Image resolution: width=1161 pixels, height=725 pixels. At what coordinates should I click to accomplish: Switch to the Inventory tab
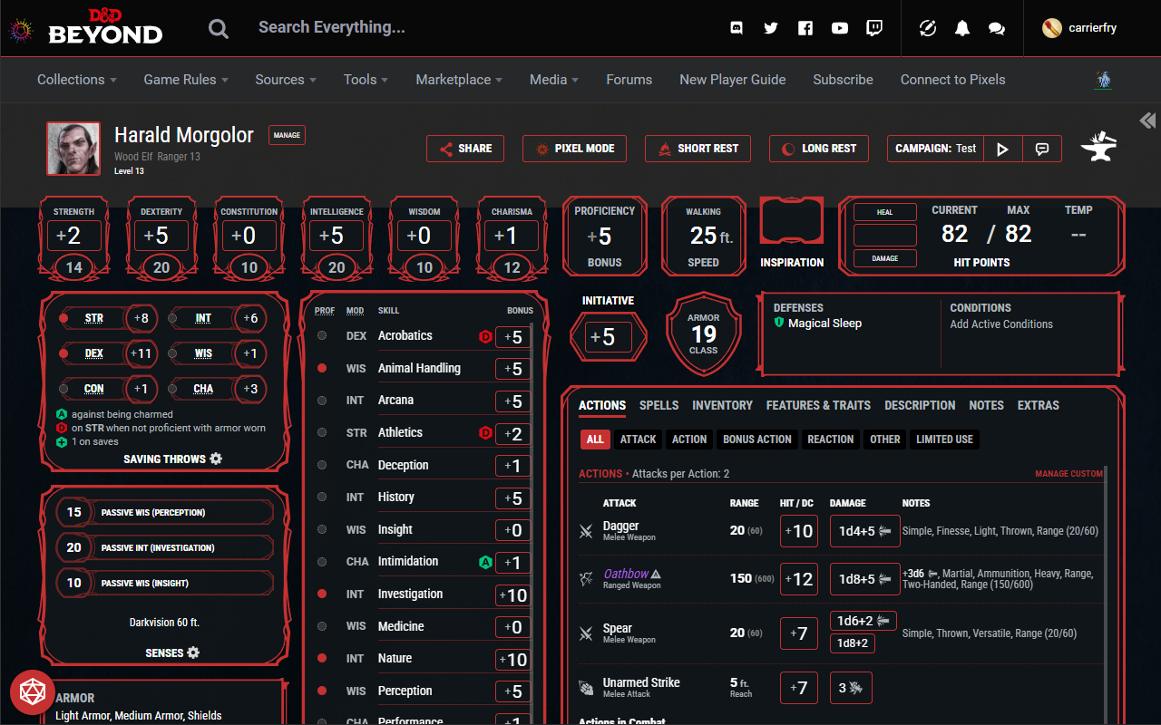(x=722, y=405)
